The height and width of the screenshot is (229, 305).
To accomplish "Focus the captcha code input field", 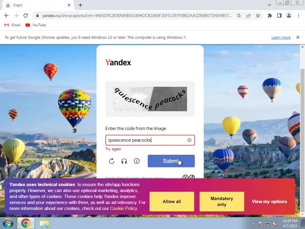I will pyautogui.click(x=150, y=140).
